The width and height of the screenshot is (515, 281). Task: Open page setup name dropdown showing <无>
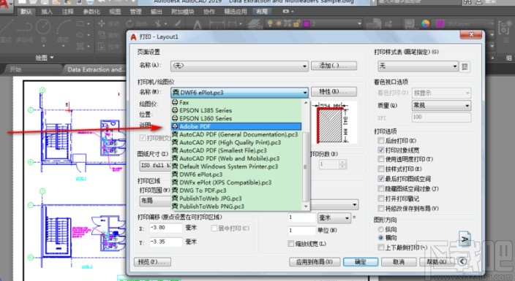click(x=239, y=66)
